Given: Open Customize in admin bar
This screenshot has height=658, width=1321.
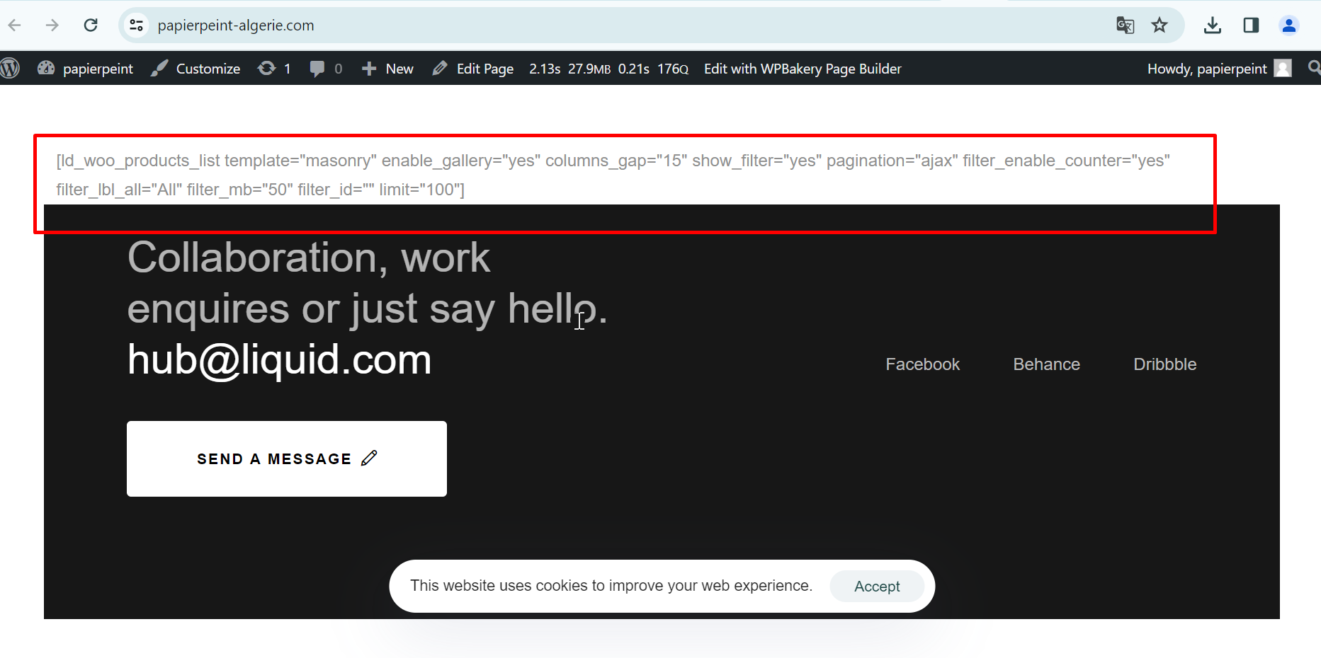Looking at the screenshot, I should (196, 69).
